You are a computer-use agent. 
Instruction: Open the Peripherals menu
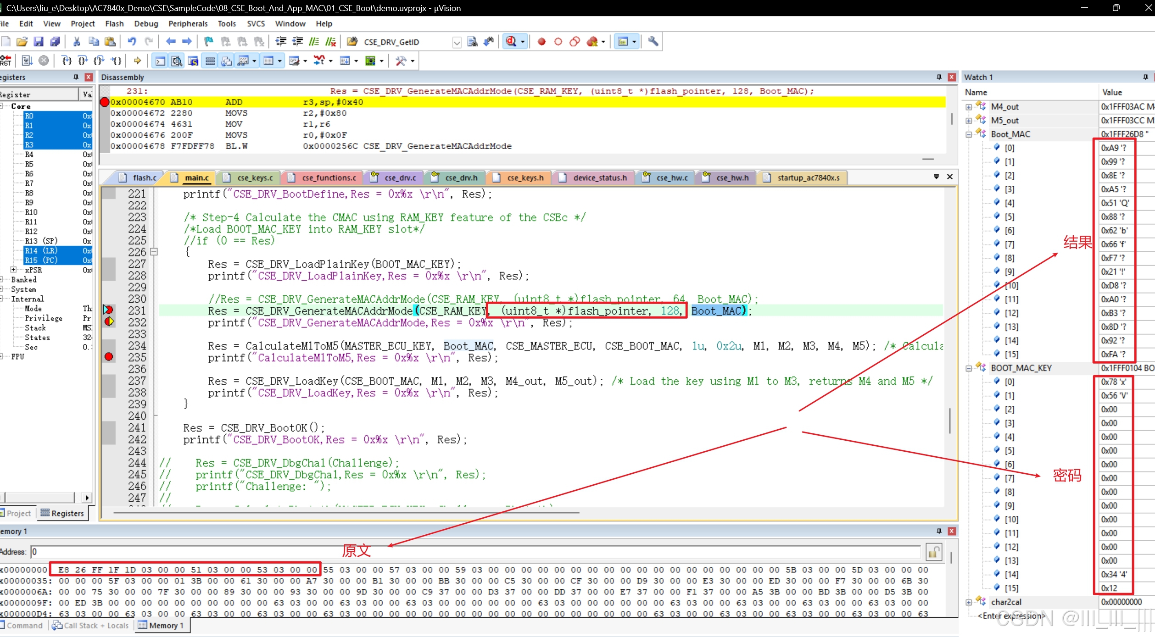188,23
